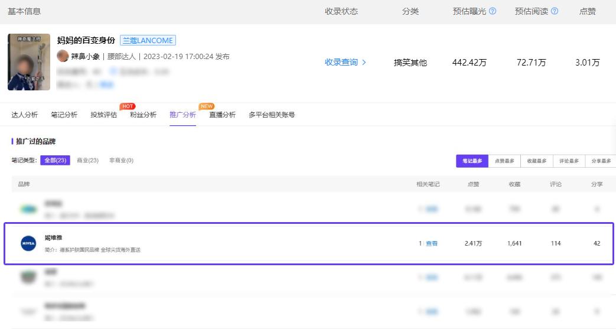Click the NIVEA brand logo
616x329 pixels.
28,243
